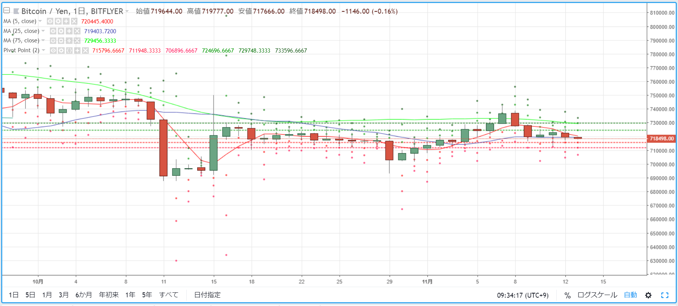Open 日付指定 date range picker
Image resolution: width=678 pixels, height=306 pixels.
[207, 295]
